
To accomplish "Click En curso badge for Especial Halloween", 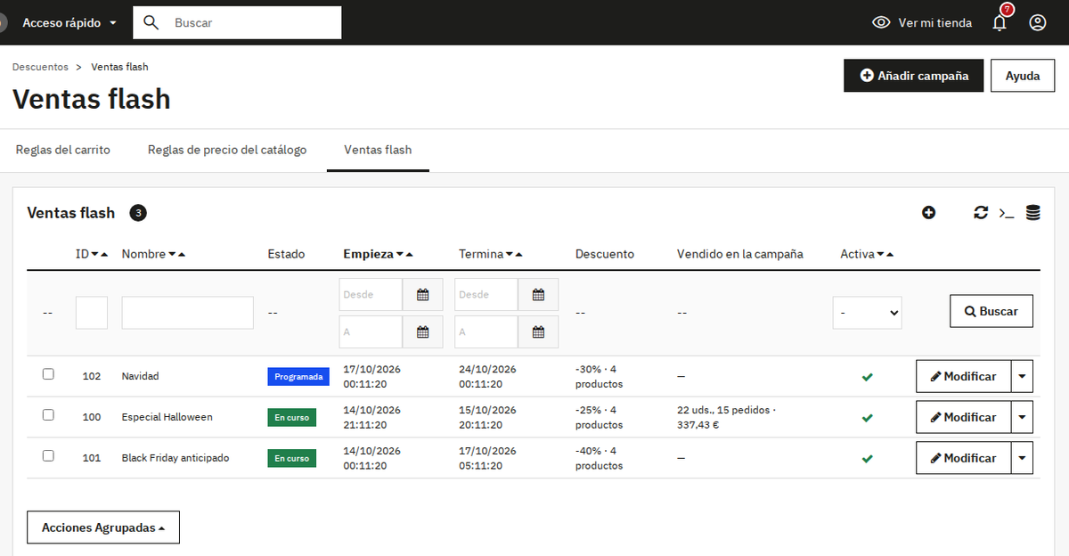I will point(292,418).
